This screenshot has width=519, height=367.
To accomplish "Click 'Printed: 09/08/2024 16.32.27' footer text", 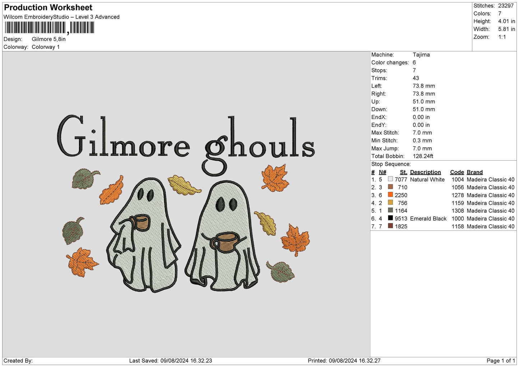I will [344, 361].
